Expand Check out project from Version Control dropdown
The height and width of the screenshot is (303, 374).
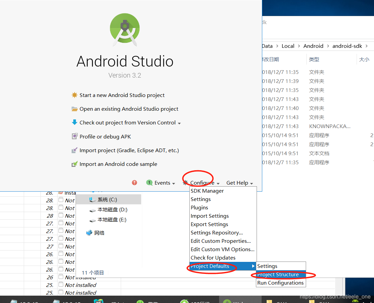(179, 123)
